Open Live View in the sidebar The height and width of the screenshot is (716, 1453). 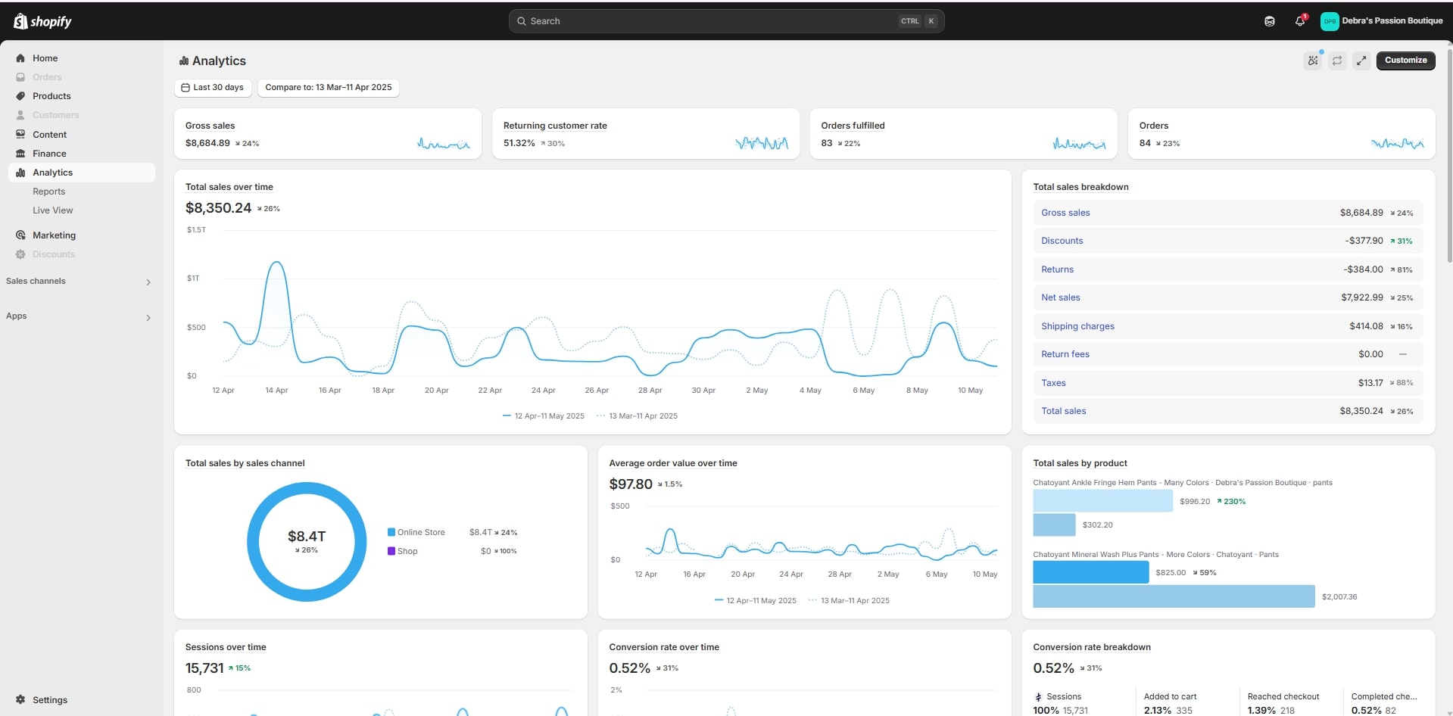coord(52,210)
